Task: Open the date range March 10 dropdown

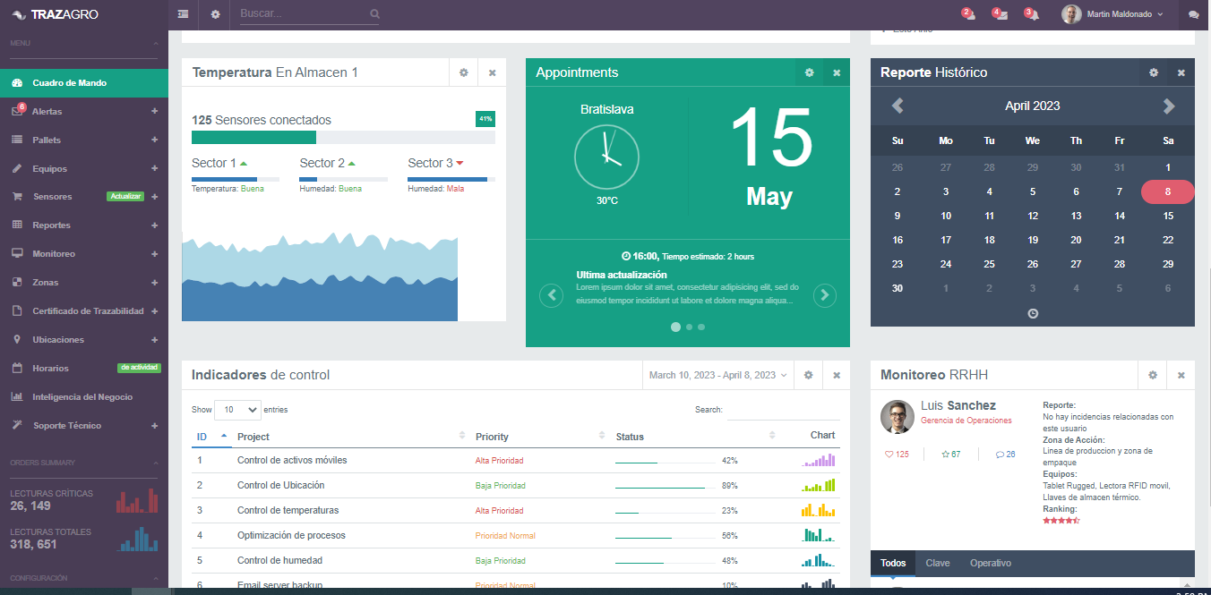Action: click(x=717, y=375)
